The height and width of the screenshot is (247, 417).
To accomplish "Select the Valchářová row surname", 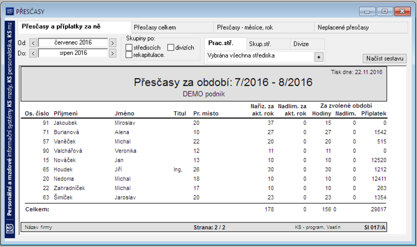I will click(x=68, y=151).
